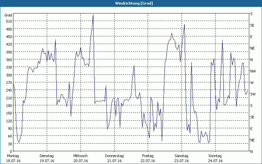Click the 120 y-axis value
Image resolution: width=262 pixels, height=164 pixels.
point(9,121)
